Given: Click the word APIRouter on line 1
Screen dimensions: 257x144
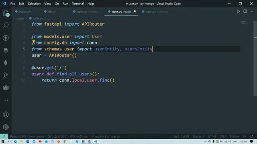Looking at the screenshot, I should 93,24.
